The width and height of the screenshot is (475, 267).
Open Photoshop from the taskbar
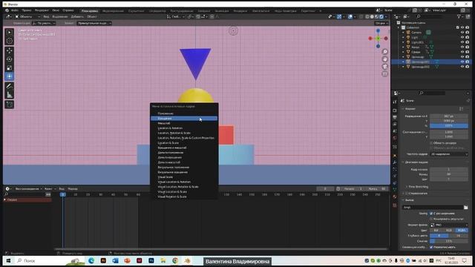tap(151, 260)
